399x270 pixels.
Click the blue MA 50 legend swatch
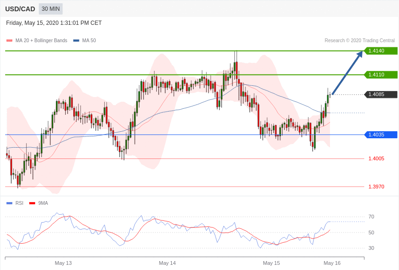[76, 40]
